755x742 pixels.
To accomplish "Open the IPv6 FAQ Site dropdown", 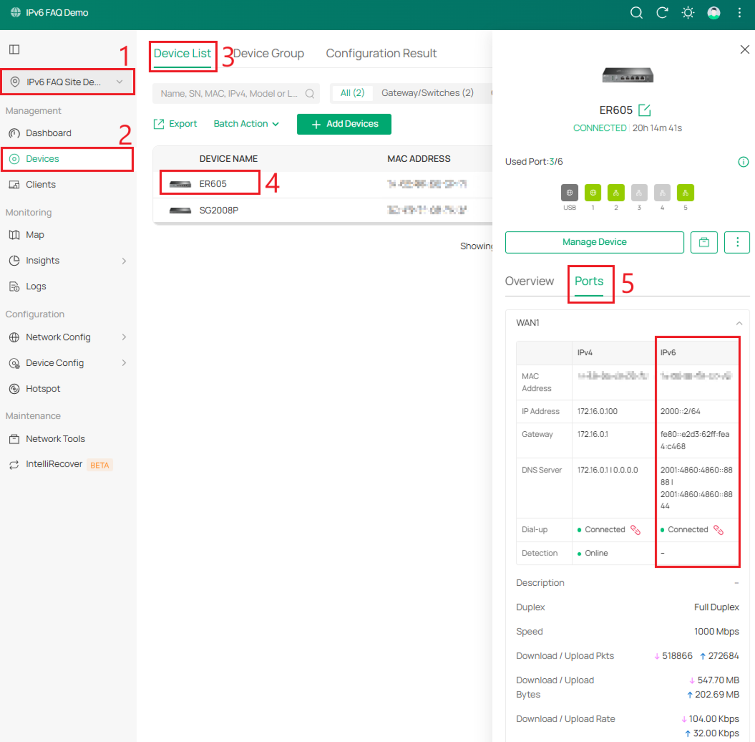I will point(68,82).
